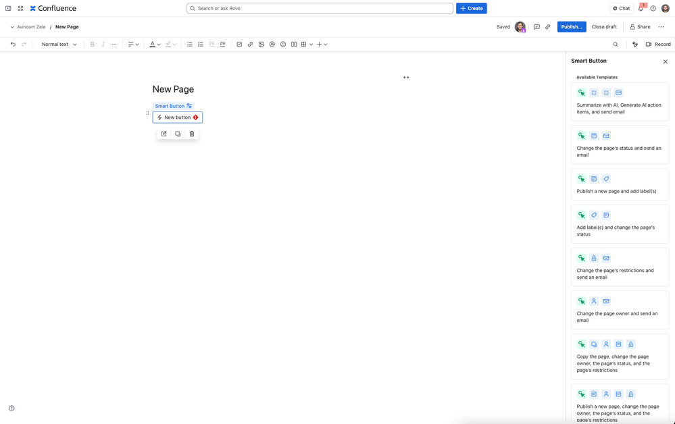Copy the page link
Screen dimensions: 675x424
pos(547,26)
